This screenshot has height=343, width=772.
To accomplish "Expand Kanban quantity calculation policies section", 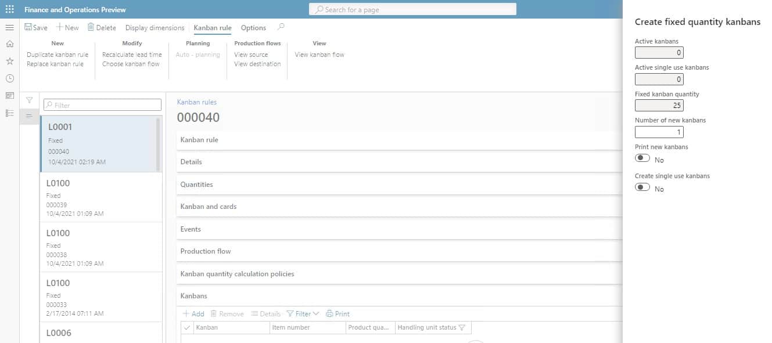I will click(x=399, y=274).
